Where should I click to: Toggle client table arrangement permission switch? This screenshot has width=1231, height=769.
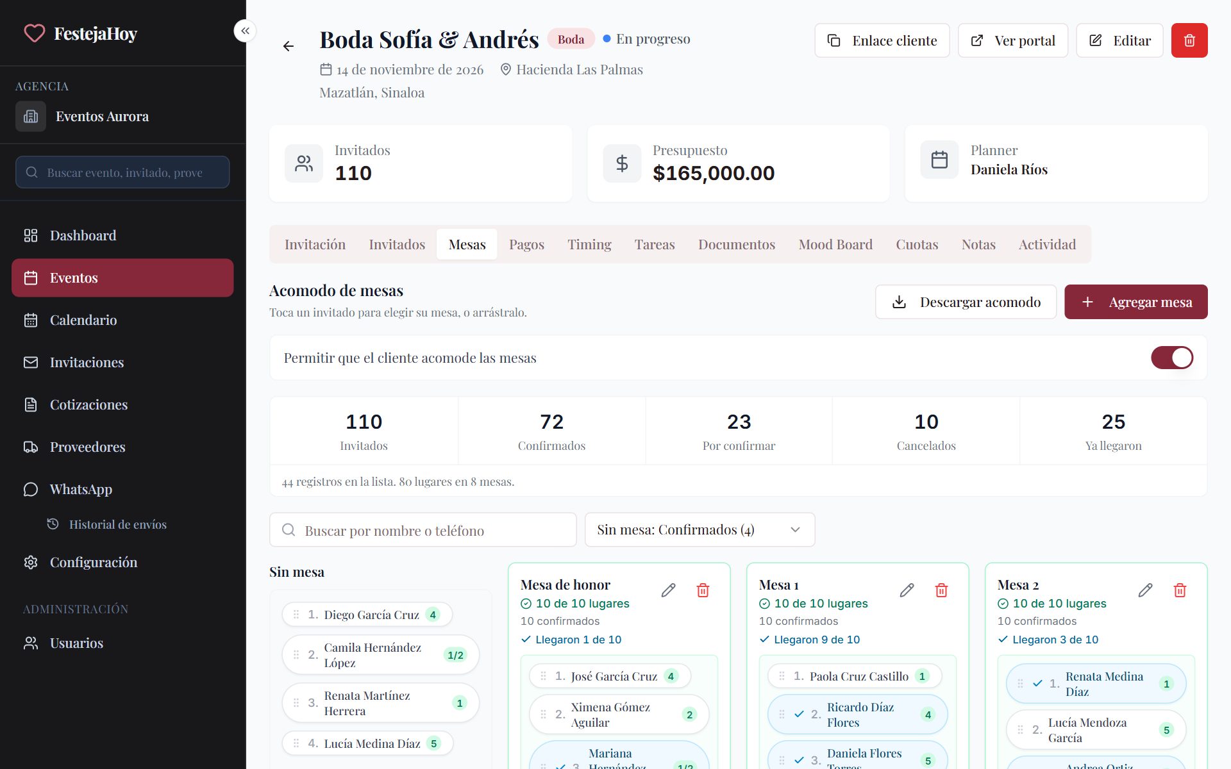point(1172,358)
